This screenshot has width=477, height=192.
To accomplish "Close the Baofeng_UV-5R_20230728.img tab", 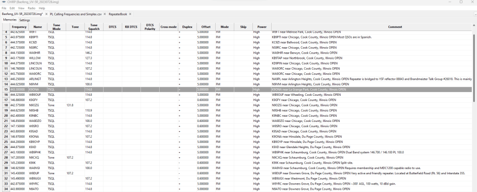I will [x=47, y=14].
